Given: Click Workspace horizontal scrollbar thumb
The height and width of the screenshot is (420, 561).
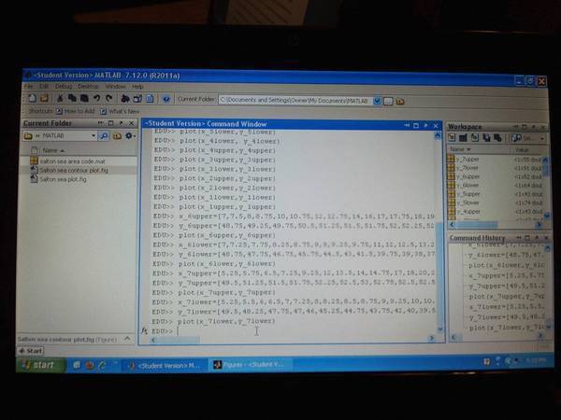Looking at the screenshot, I should coord(477,225).
